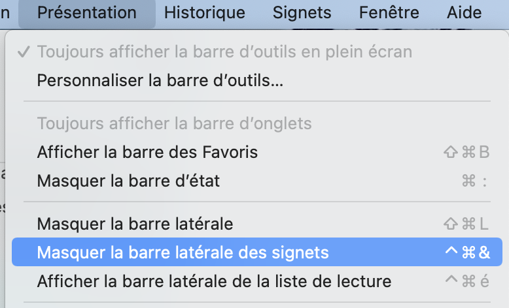
Task: Open the Historique menu
Action: 205,12
